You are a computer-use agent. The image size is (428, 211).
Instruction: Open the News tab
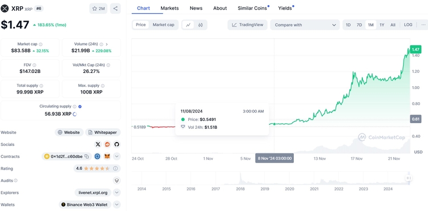[196, 8]
